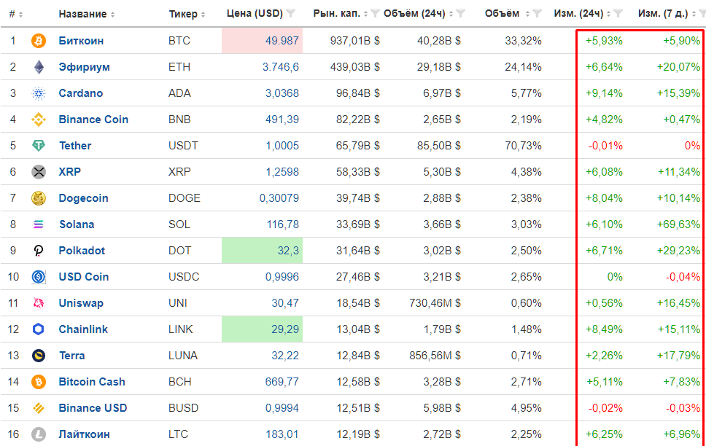The height and width of the screenshot is (446, 706).
Task: Open filter funnel on Изм. (24ч) column
Action: [x=618, y=14]
